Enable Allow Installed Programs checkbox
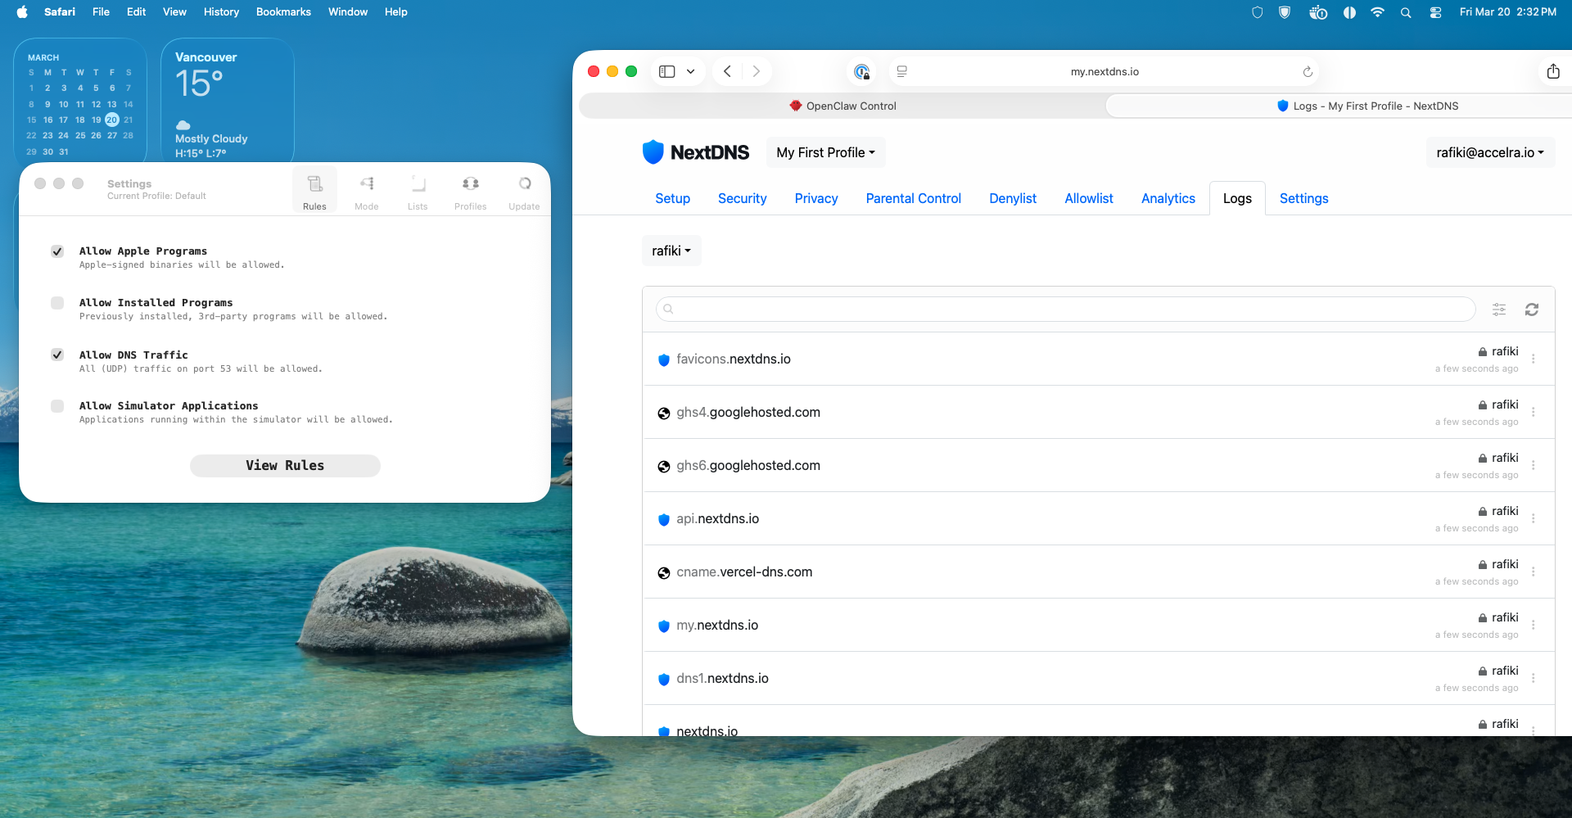1572x818 pixels. click(57, 303)
